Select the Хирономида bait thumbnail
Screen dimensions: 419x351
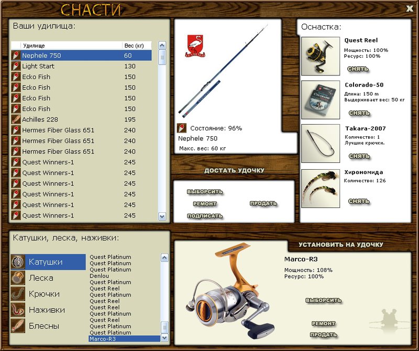pyautogui.click(x=321, y=189)
